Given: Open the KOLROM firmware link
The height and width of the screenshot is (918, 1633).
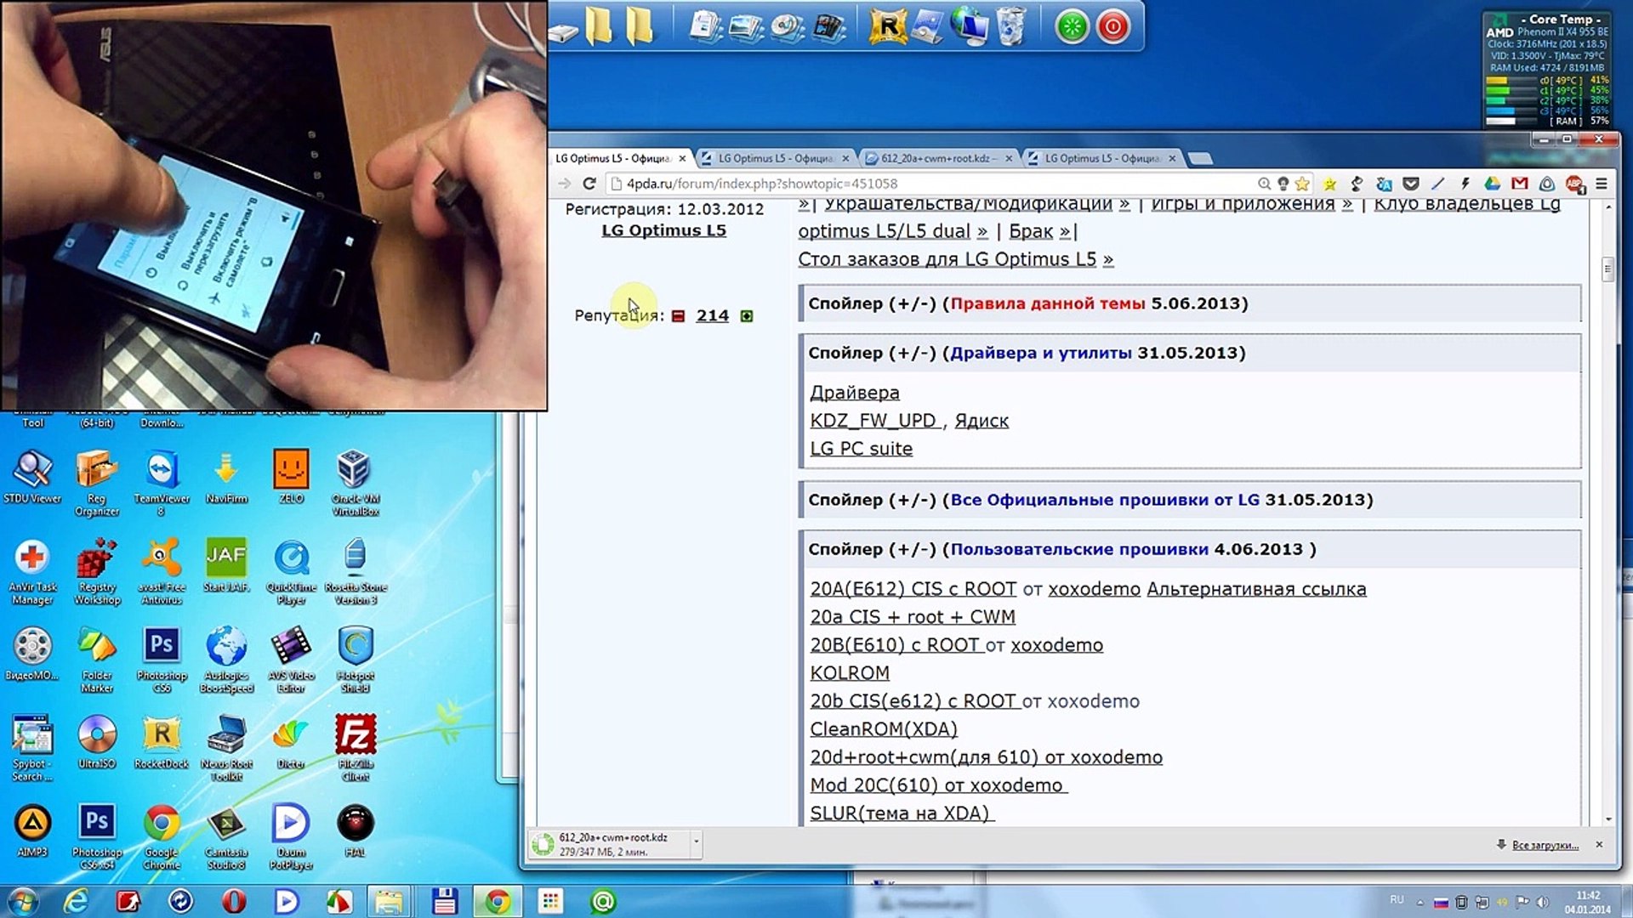Looking at the screenshot, I should (850, 673).
